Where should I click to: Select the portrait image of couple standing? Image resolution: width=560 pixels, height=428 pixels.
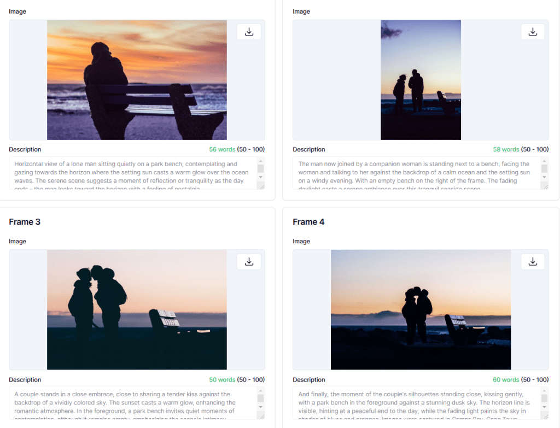pyautogui.click(x=421, y=80)
